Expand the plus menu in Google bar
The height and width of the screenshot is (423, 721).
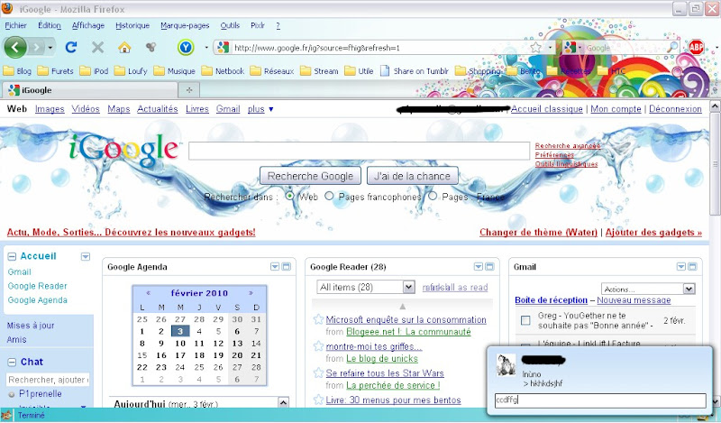tap(260, 109)
